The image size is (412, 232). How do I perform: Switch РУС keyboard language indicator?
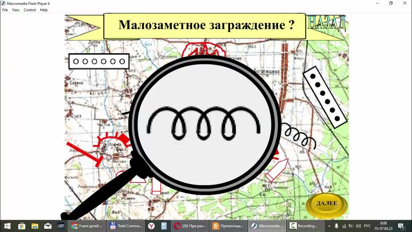[367, 226]
